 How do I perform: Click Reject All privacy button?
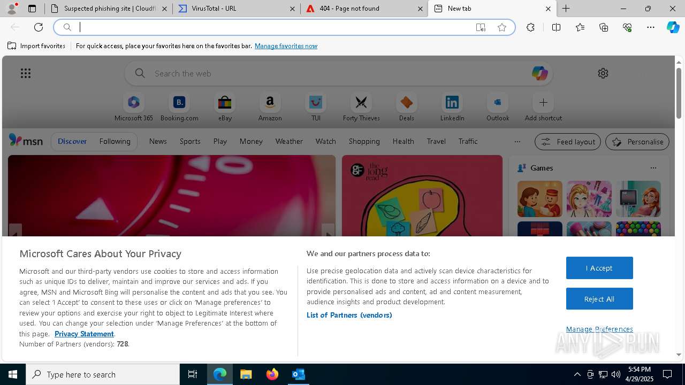coord(599,299)
